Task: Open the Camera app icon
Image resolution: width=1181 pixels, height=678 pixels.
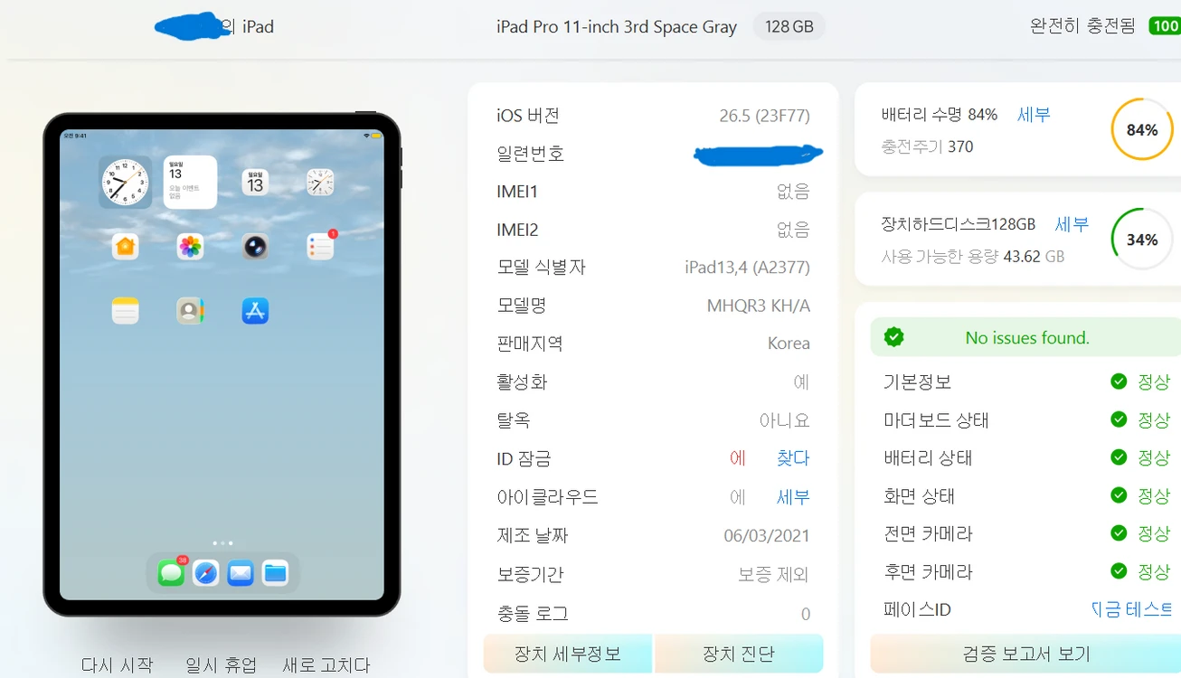Action: click(255, 247)
